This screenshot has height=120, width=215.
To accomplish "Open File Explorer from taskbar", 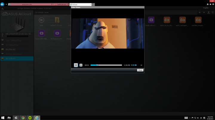I will click(x=9, y=118).
